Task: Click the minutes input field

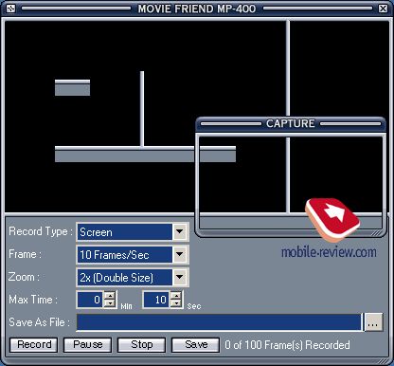Action: point(91,300)
